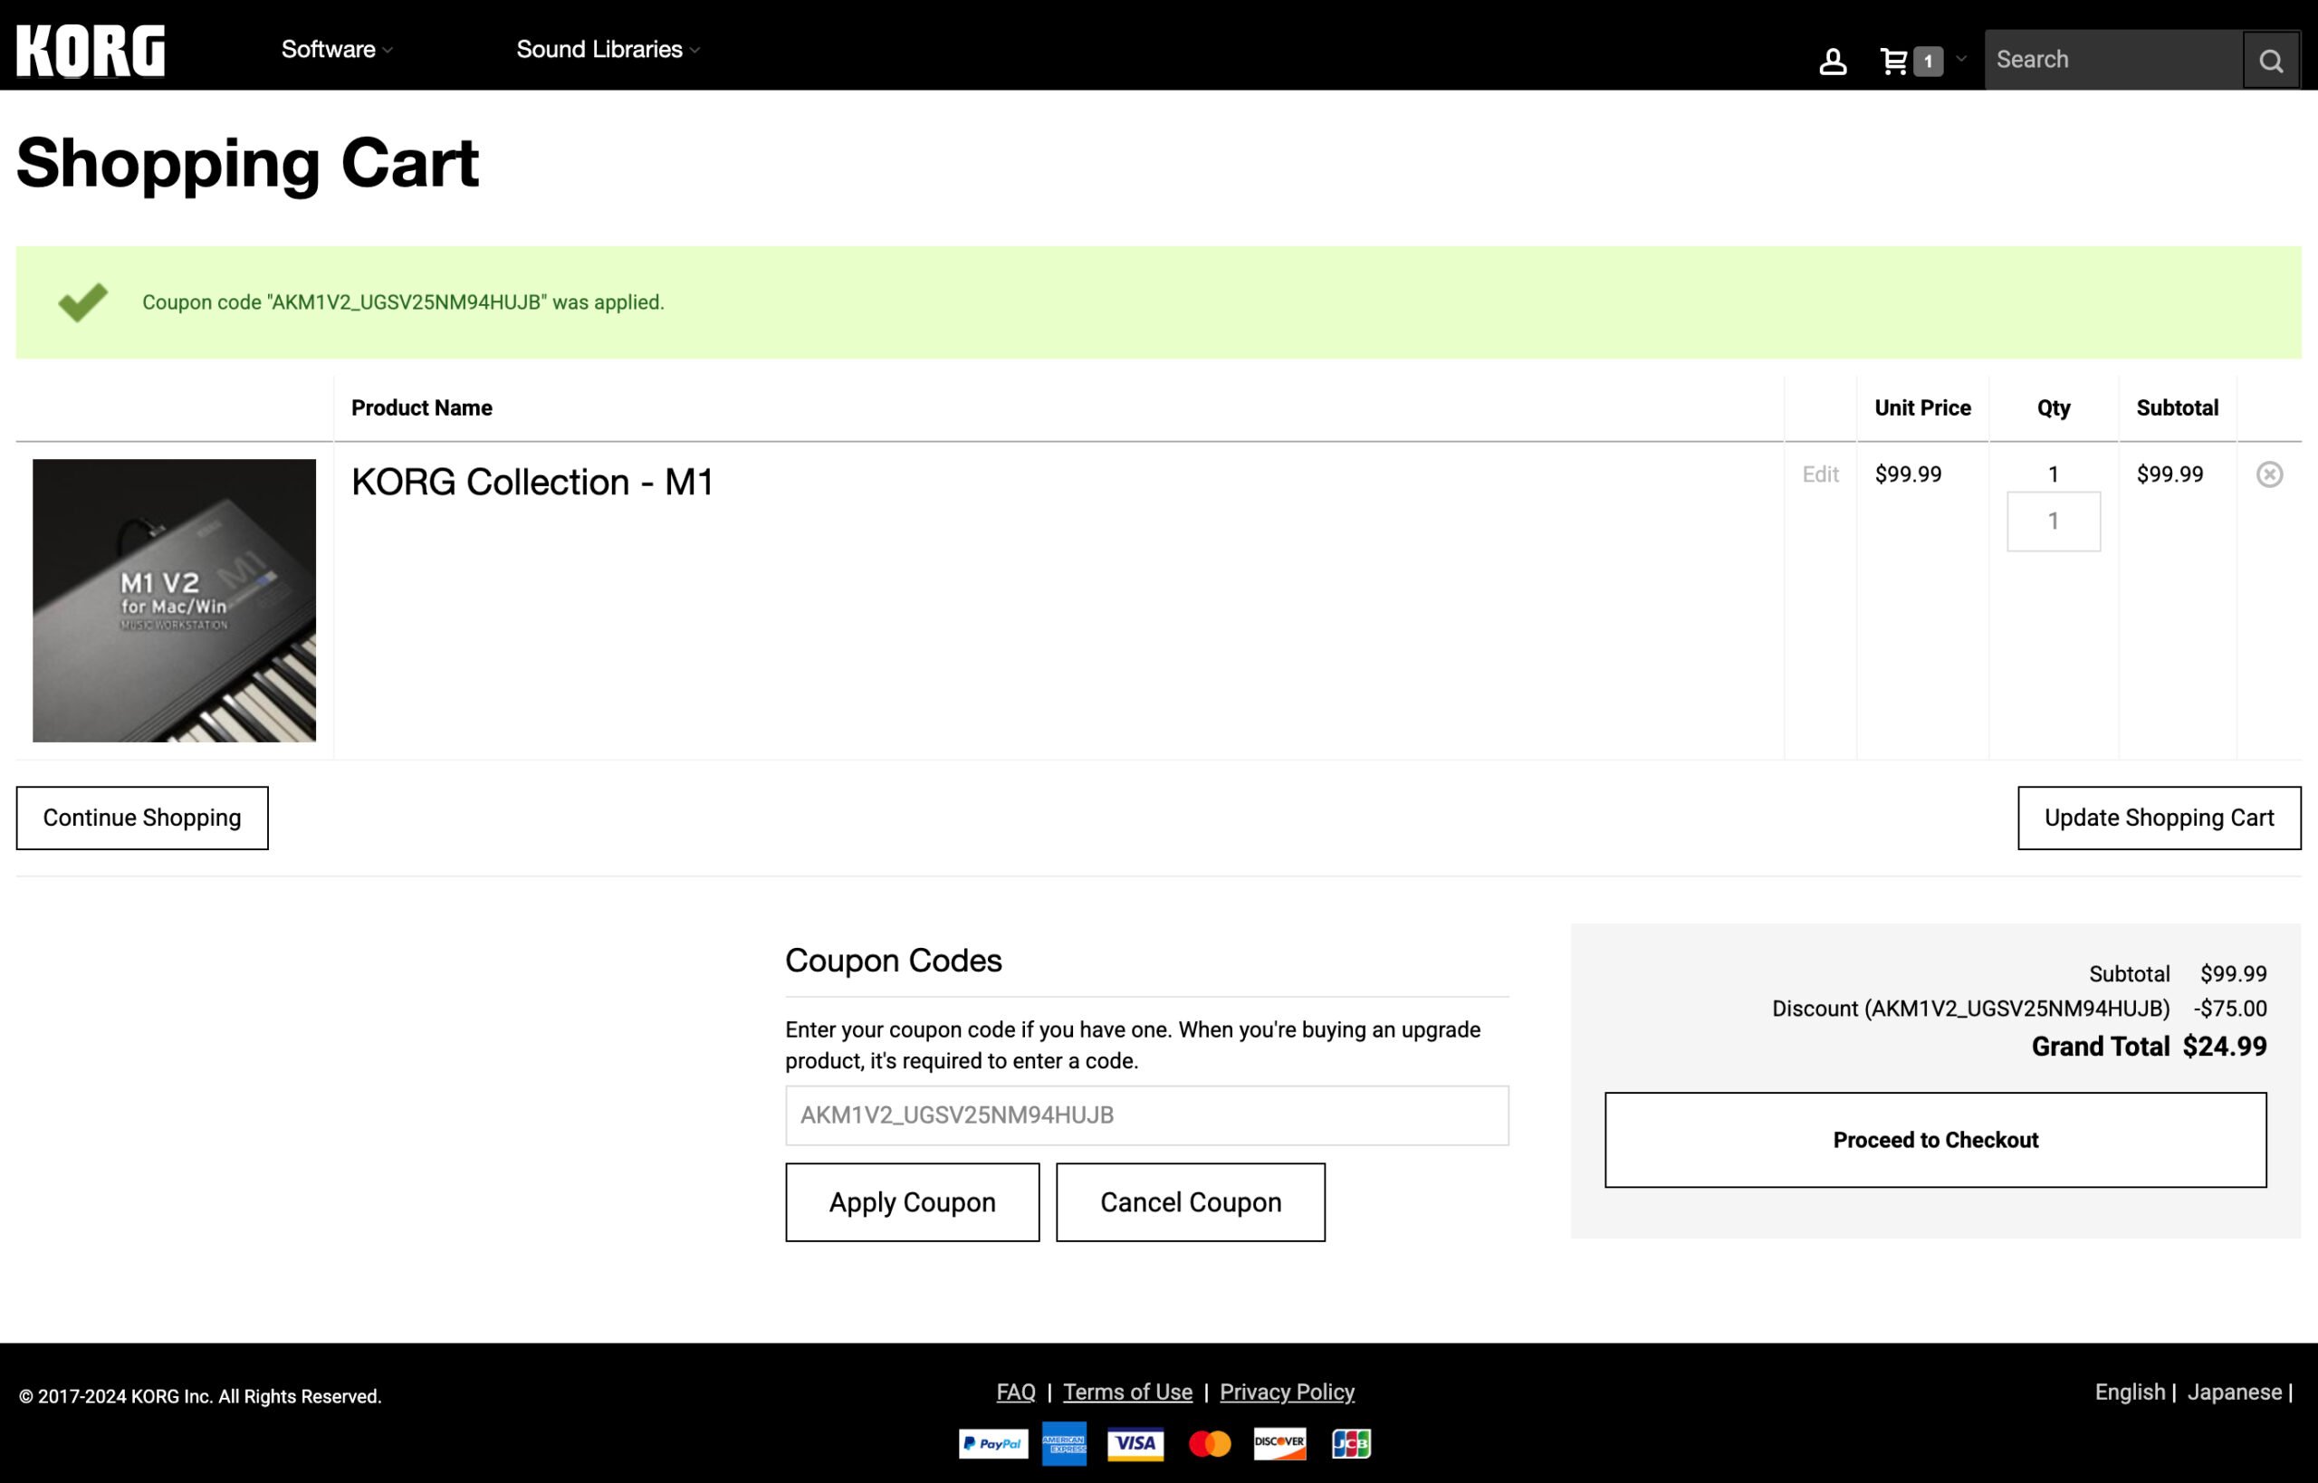
Task: Click the Coupon Codes heading
Action: 894,962
